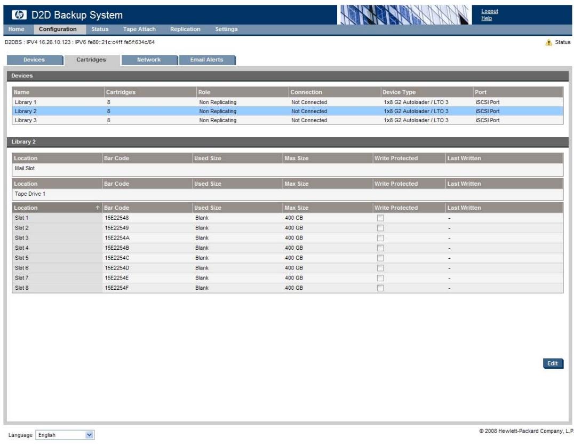
Task: Click bar code 15E2254E
Action: click(x=117, y=278)
